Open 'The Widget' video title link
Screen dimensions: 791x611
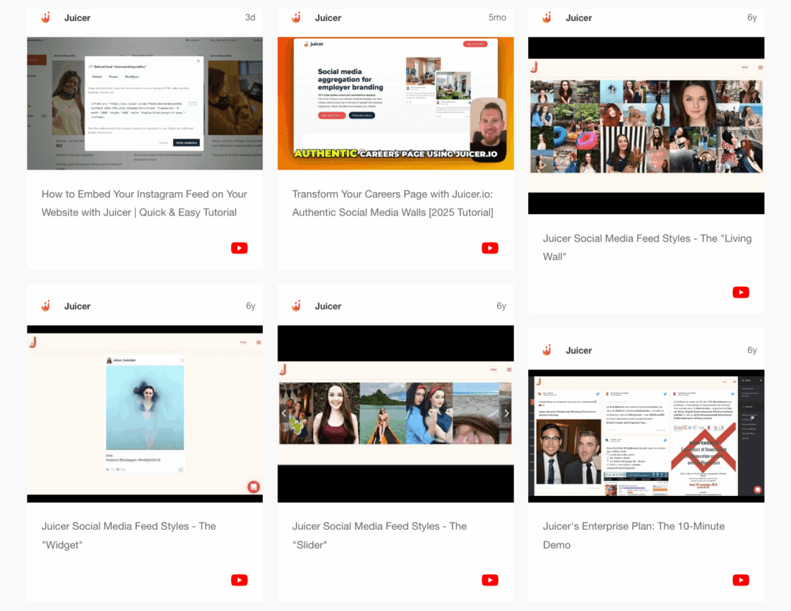click(128, 535)
